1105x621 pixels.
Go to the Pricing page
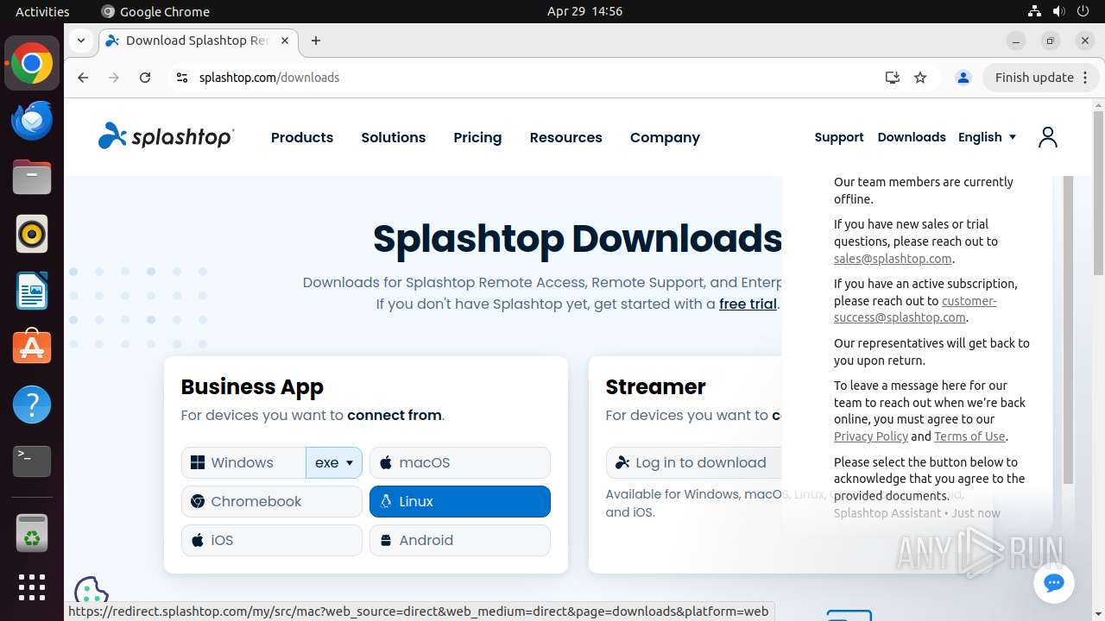(x=477, y=137)
